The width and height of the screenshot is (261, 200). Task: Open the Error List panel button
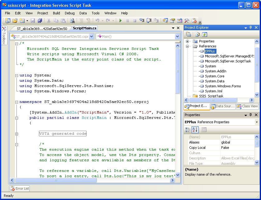click(x=20, y=188)
